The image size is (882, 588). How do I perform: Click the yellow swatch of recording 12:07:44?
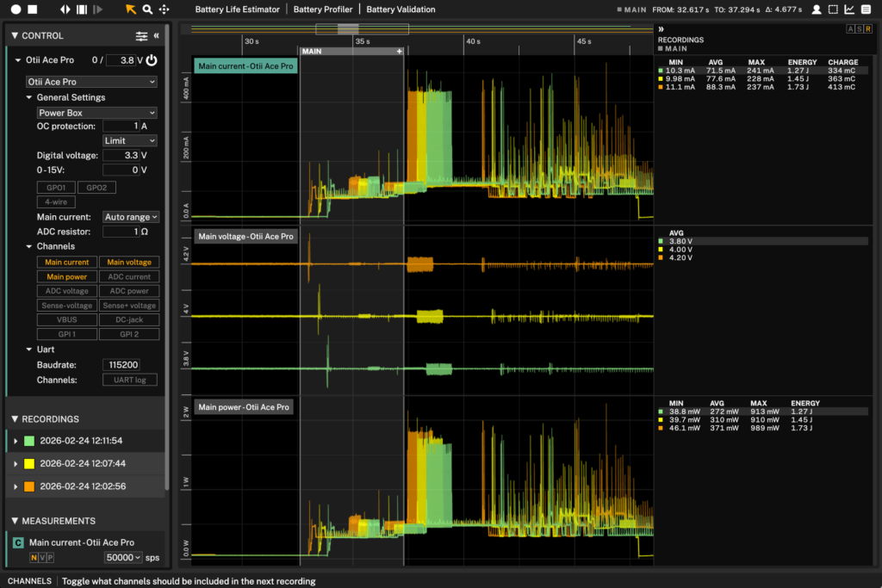tap(29, 464)
